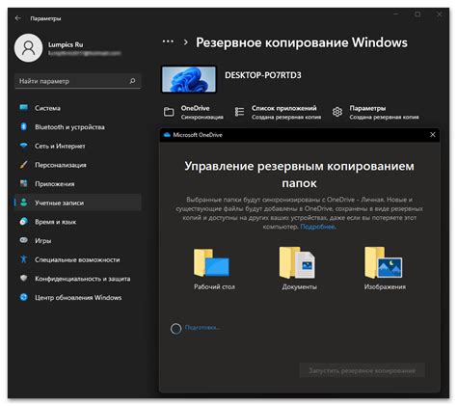Select the Bluetooth и устройства icon
The width and height of the screenshot is (457, 406).
point(24,126)
